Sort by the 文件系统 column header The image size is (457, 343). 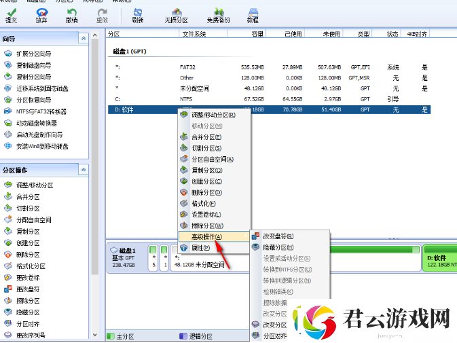point(203,34)
